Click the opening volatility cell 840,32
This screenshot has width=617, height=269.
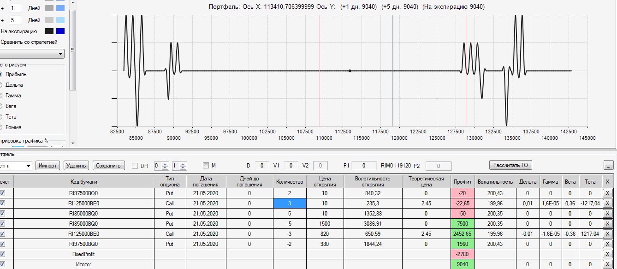(x=373, y=193)
